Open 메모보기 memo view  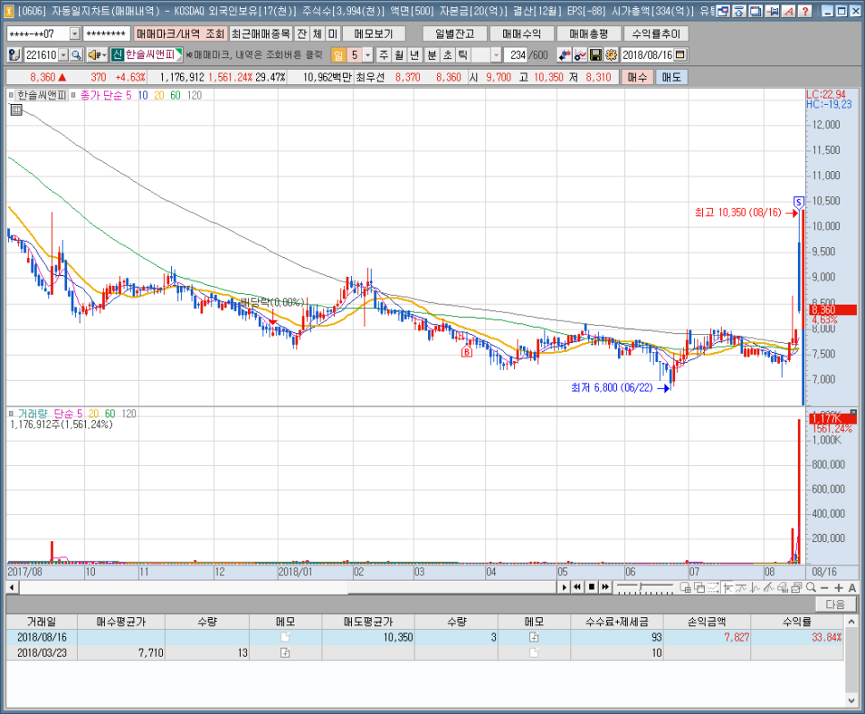point(373,34)
